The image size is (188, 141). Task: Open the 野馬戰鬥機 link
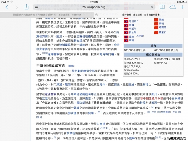[107, 54]
